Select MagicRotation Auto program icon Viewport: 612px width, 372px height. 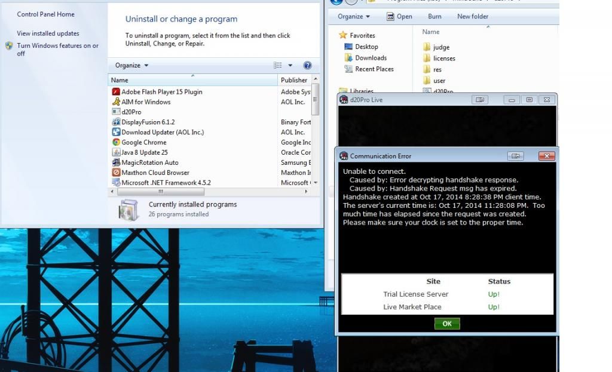(116, 162)
